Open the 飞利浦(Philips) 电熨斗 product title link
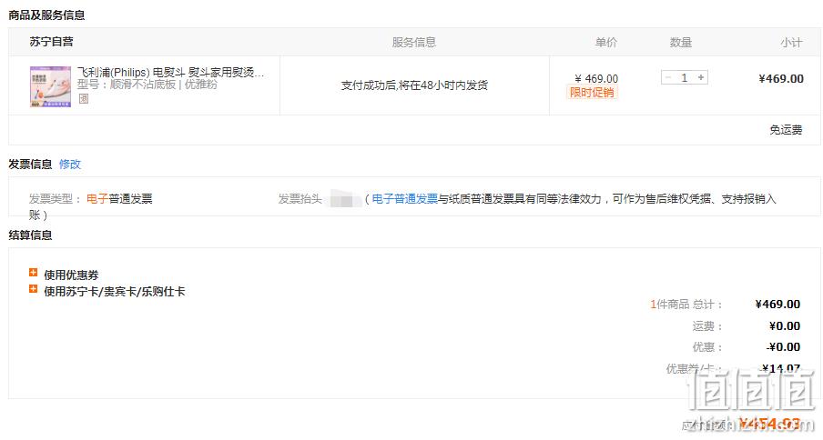823x440 pixels. pyautogui.click(x=170, y=73)
